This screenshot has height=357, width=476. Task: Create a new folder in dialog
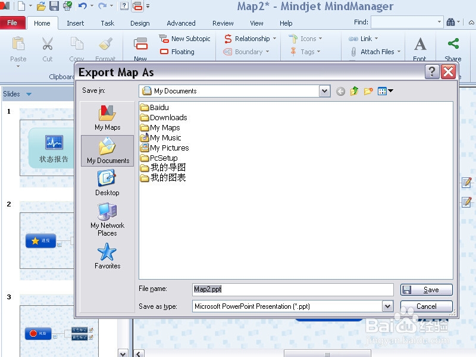(x=368, y=91)
